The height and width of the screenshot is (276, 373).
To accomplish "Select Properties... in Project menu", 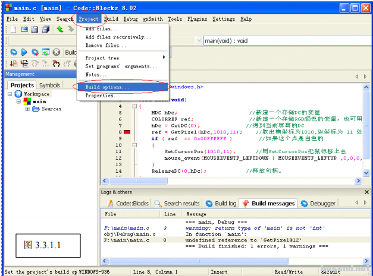I will pos(123,96).
